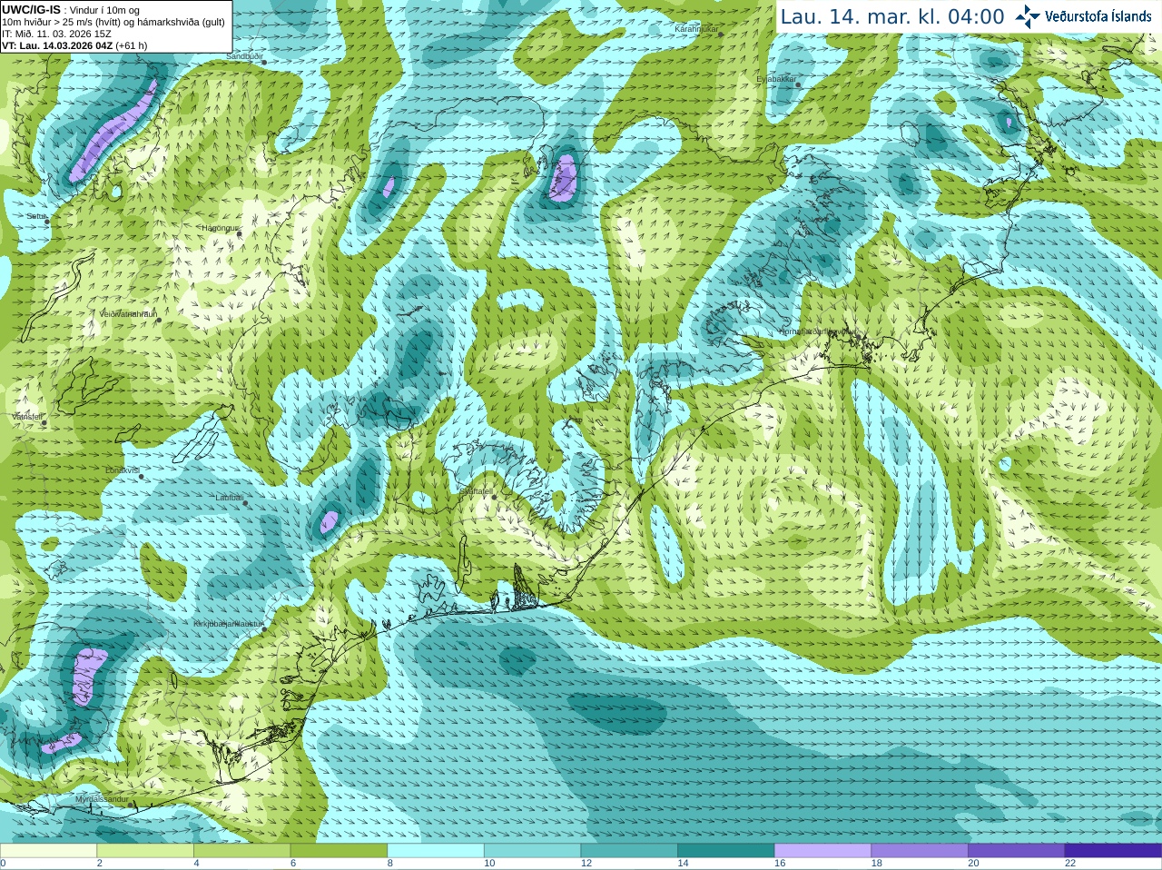Click the 'IT: Mið. 11. 03. 2026 15Z' line
This screenshot has width=1162, height=870.
click(56, 34)
